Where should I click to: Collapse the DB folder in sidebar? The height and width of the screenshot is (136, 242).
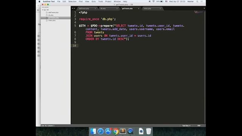pos(43,10)
